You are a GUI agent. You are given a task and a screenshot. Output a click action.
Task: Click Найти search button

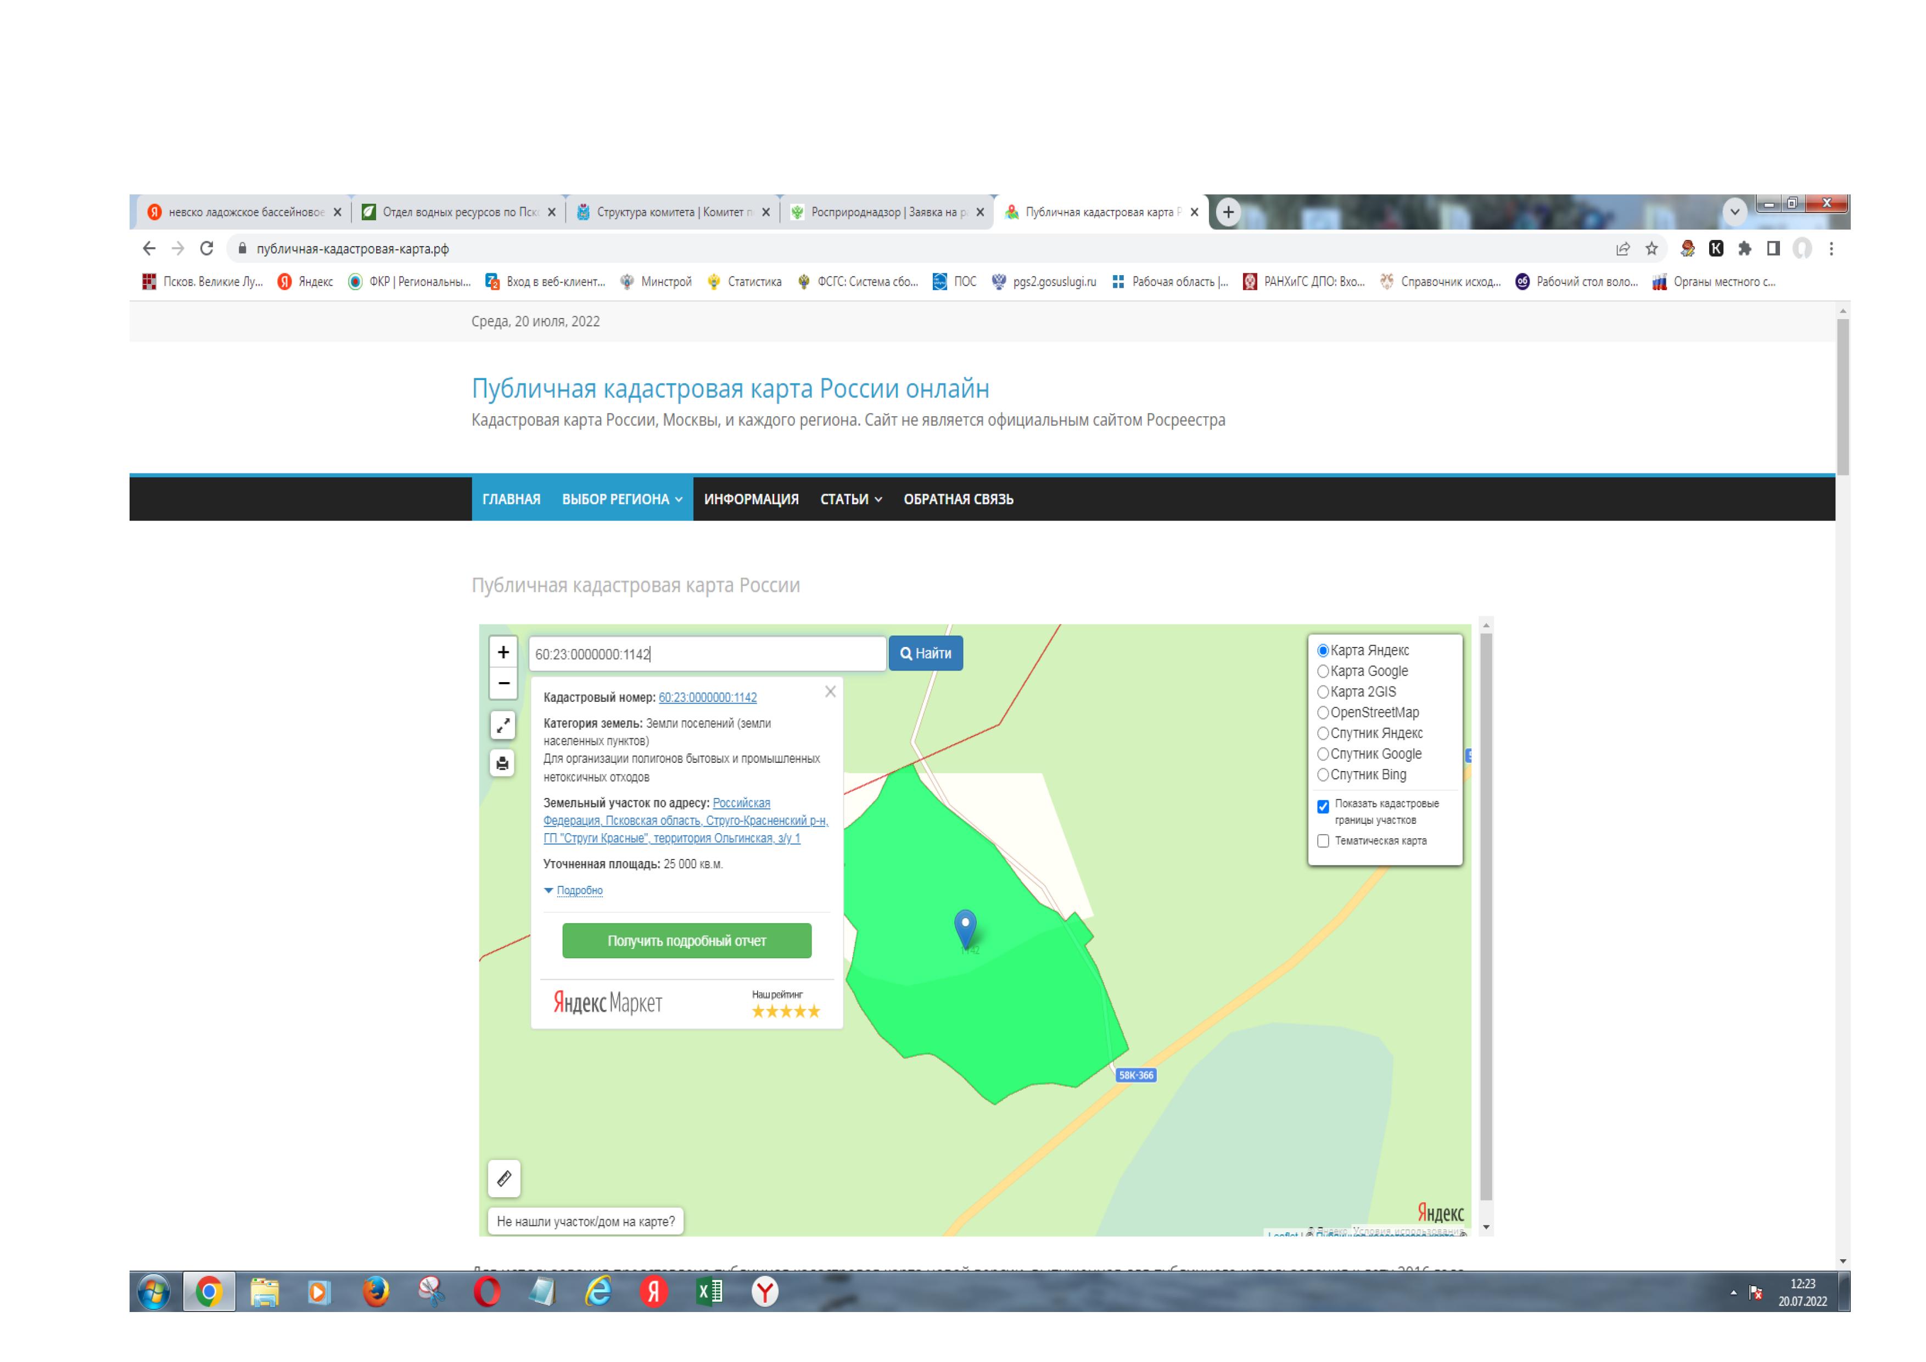[926, 654]
